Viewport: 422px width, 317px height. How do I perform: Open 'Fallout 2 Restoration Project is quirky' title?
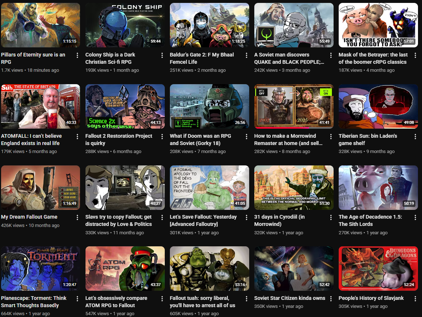119,140
